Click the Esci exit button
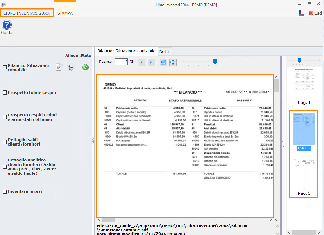 click(315, 13)
